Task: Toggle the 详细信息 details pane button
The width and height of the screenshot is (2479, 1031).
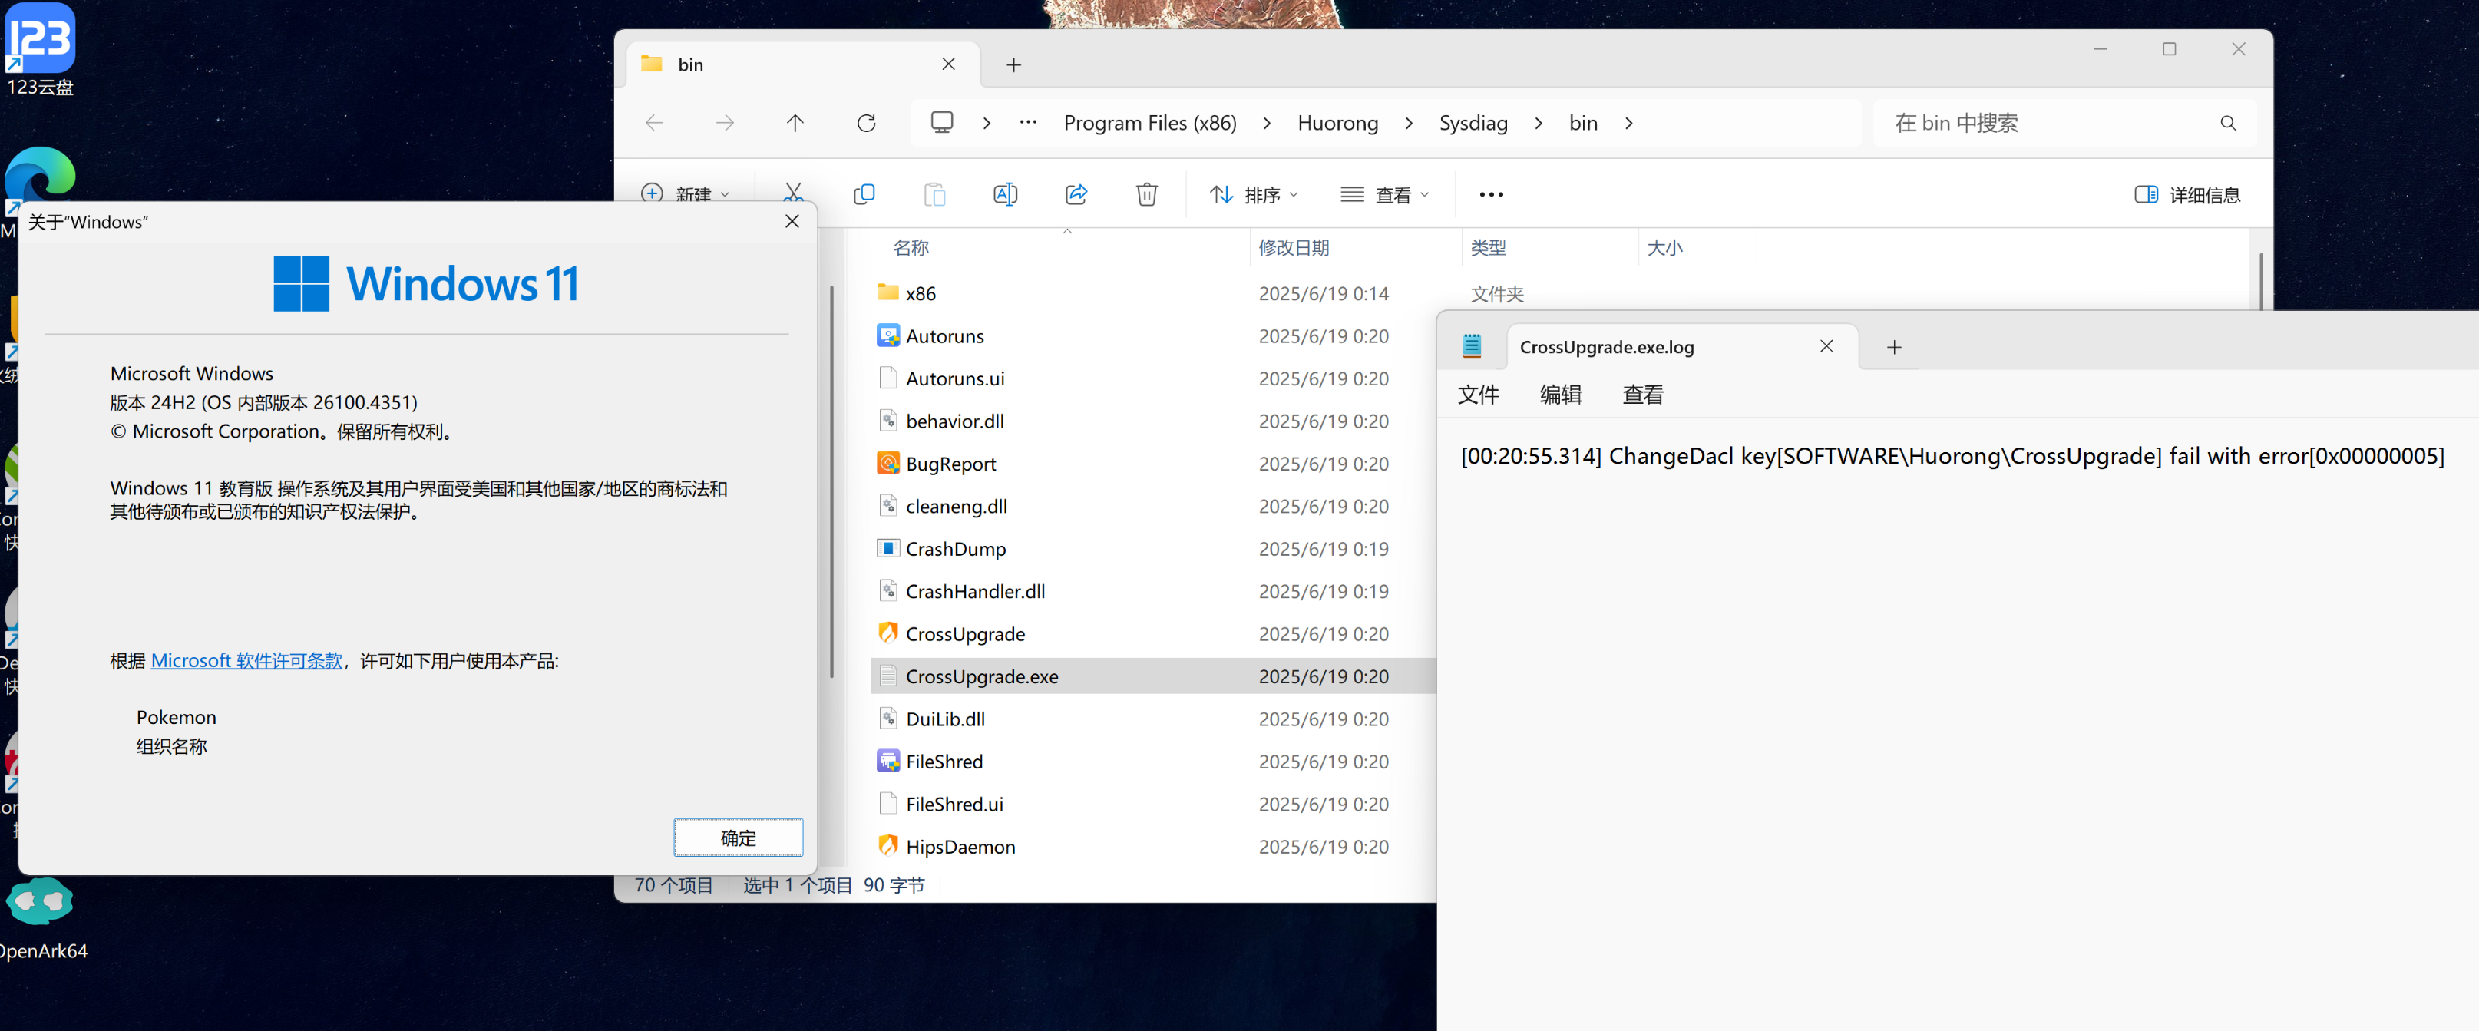Action: [2186, 194]
